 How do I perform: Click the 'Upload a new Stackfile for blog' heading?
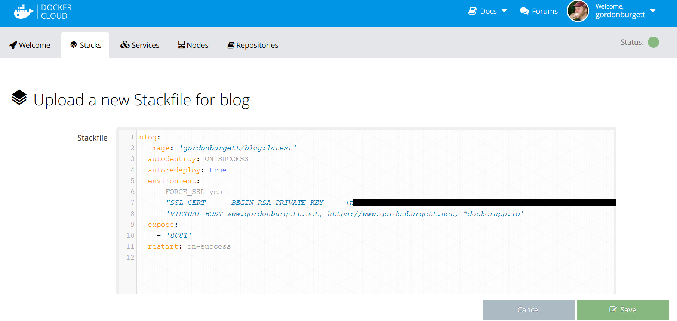142,100
